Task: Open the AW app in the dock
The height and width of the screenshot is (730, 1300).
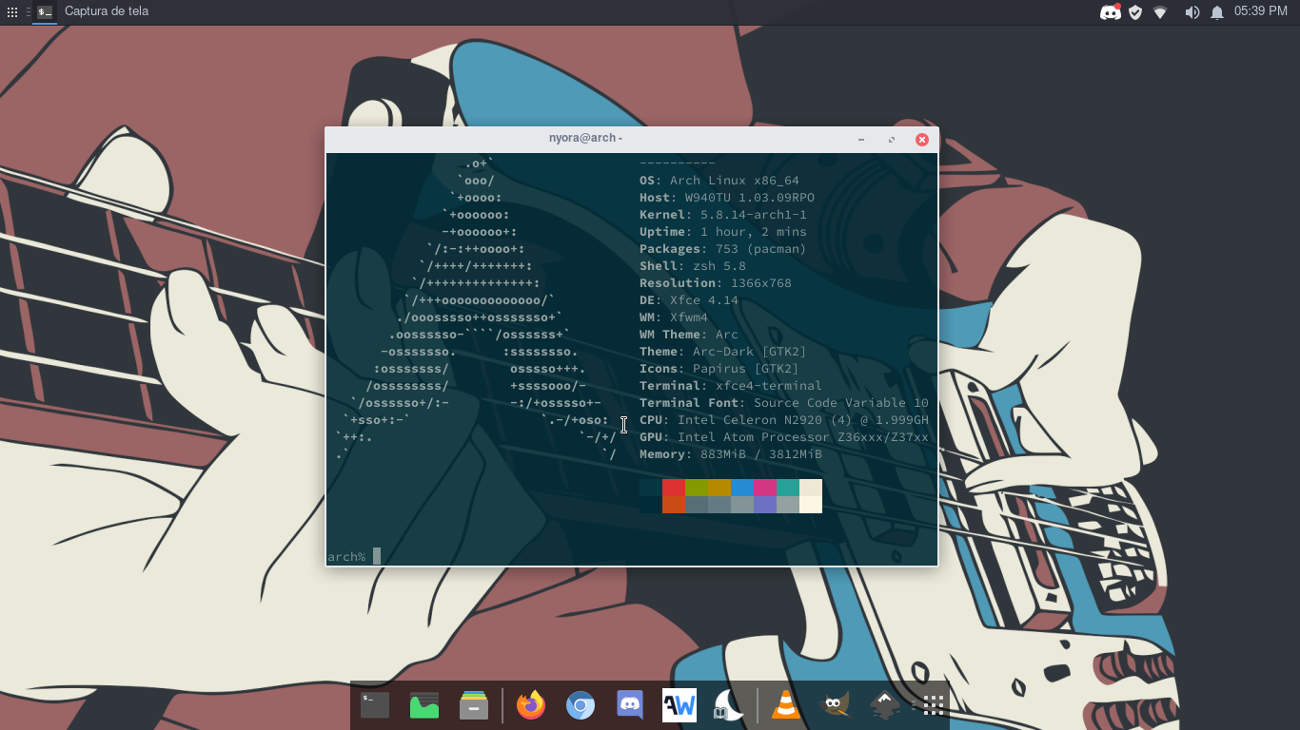Action: coord(680,705)
